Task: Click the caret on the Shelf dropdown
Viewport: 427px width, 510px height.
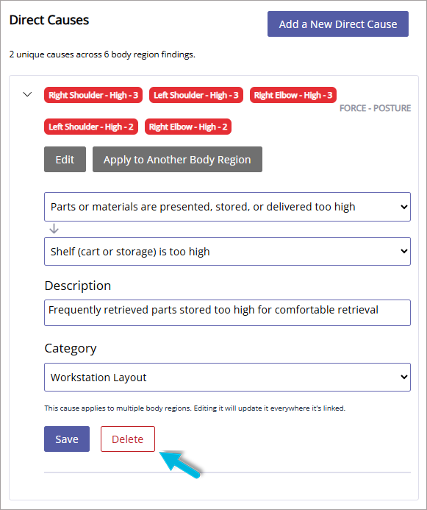Action: 404,252
